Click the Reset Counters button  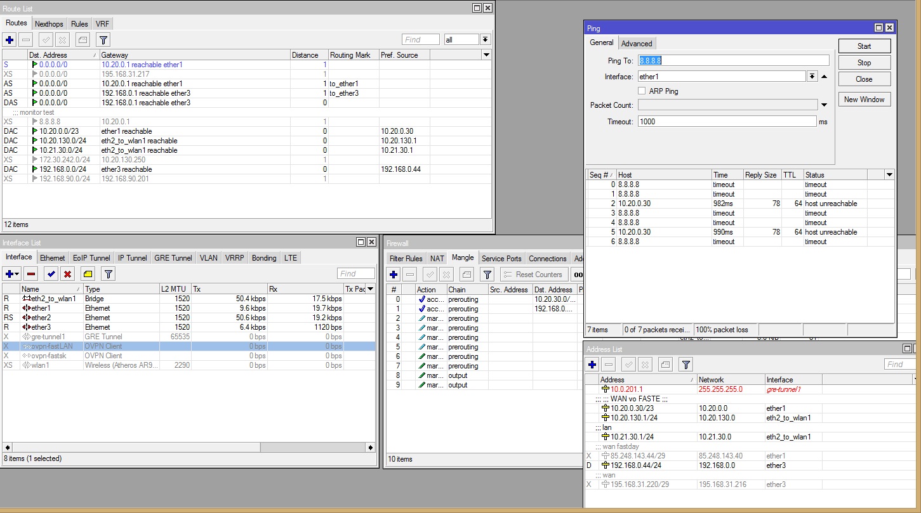[533, 275]
